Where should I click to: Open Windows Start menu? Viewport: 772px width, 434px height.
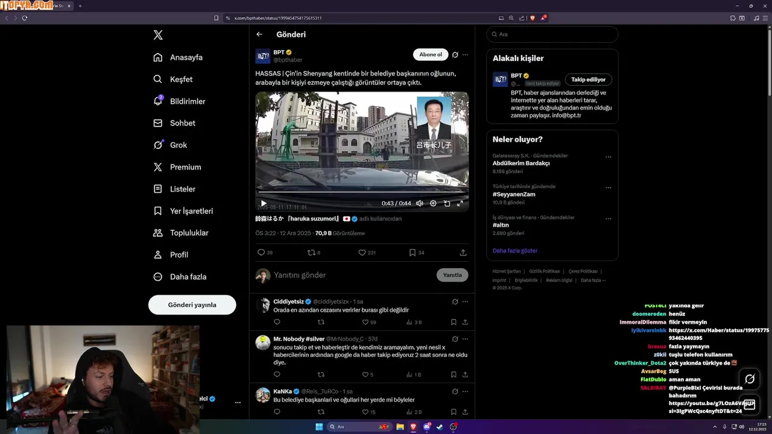coord(319,427)
